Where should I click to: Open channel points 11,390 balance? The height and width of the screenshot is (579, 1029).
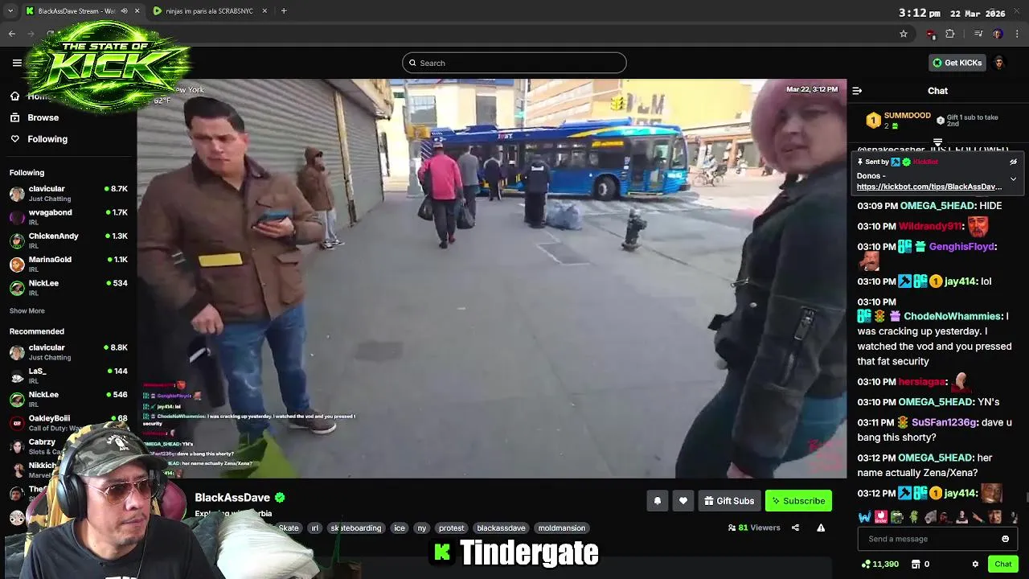pyautogui.click(x=880, y=565)
